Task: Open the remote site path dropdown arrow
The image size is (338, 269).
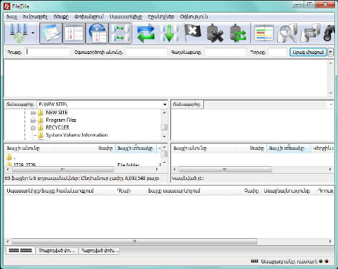Action: click(x=331, y=104)
